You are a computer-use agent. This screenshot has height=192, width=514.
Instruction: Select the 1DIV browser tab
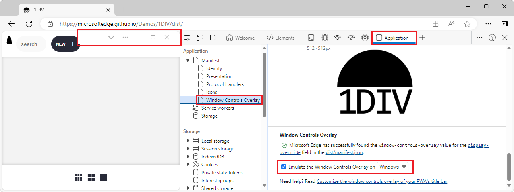[x=66, y=10]
